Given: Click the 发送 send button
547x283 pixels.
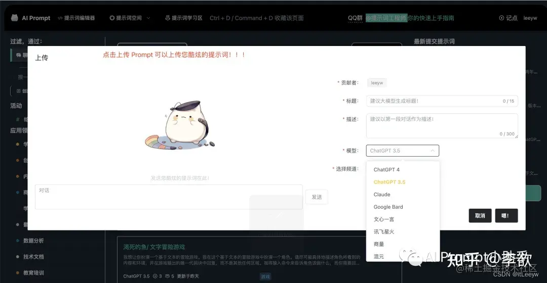Looking at the screenshot, I should [x=317, y=197].
